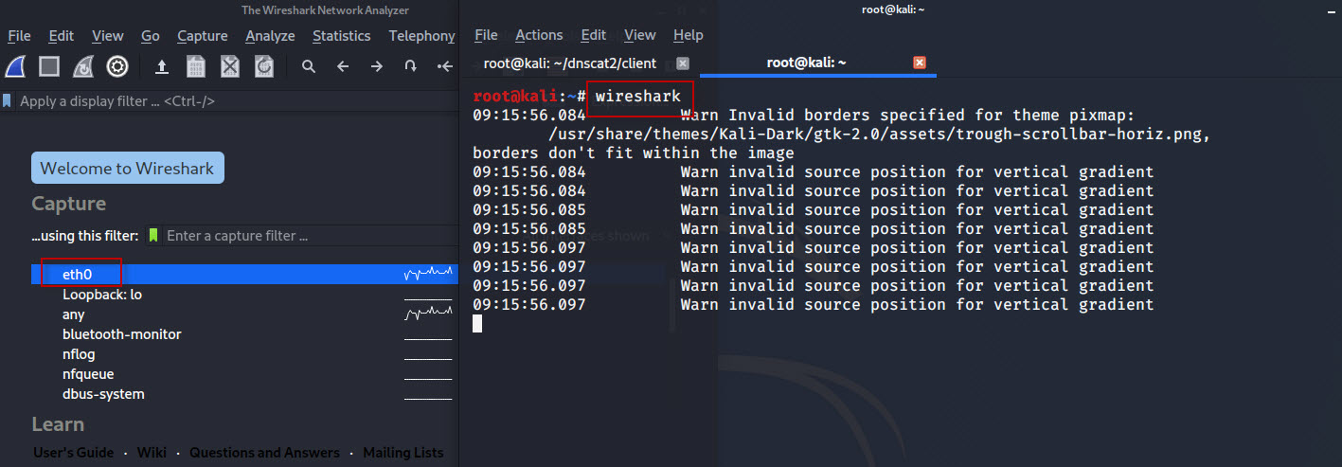The image size is (1342, 467).
Task: Find a packet using the magnifier icon
Action: coord(309,66)
